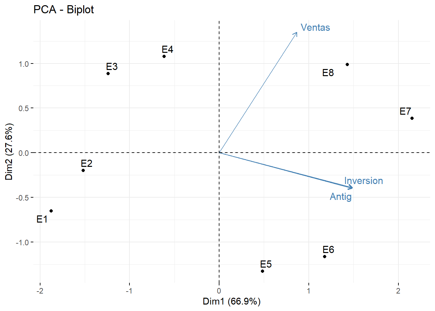Image resolution: width=435 pixels, height=311 pixels.
Task: Click the PCA - Biplot title
Action: [64, 10]
